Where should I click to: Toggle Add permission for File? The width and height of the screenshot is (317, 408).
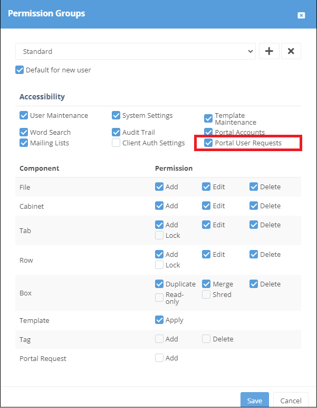159,187
